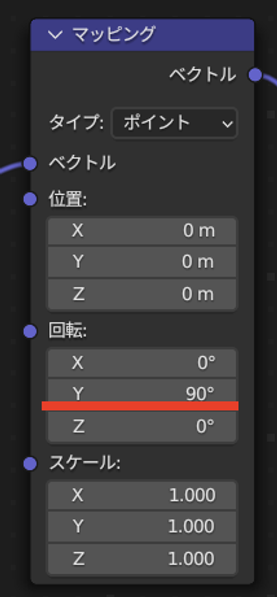The width and height of the screenshot is (277, 597).
Task: Select the 位置 Z field showing 0 m
Action: [x=142, y=295]
